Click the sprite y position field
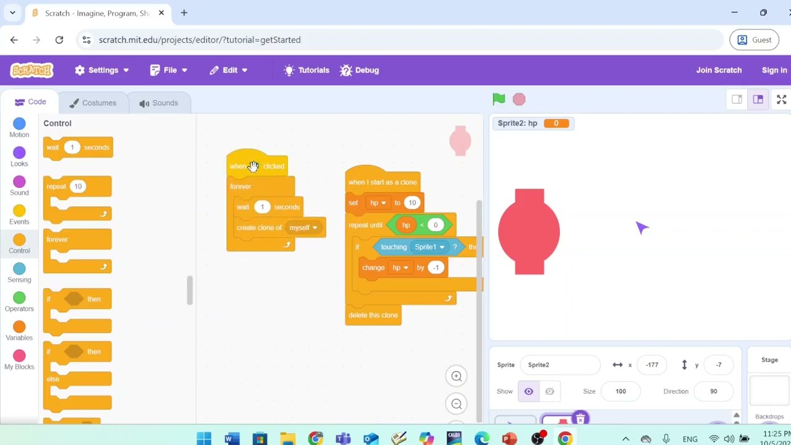 (x=719, y=365)
